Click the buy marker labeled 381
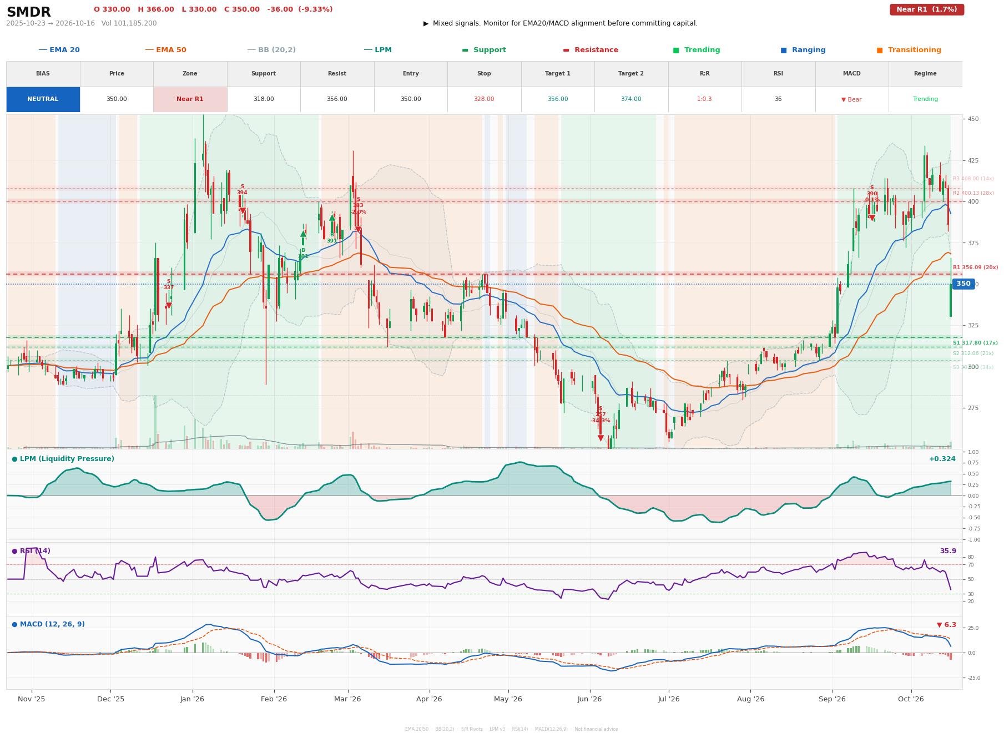1004x738 pixels. pos(303,234)
